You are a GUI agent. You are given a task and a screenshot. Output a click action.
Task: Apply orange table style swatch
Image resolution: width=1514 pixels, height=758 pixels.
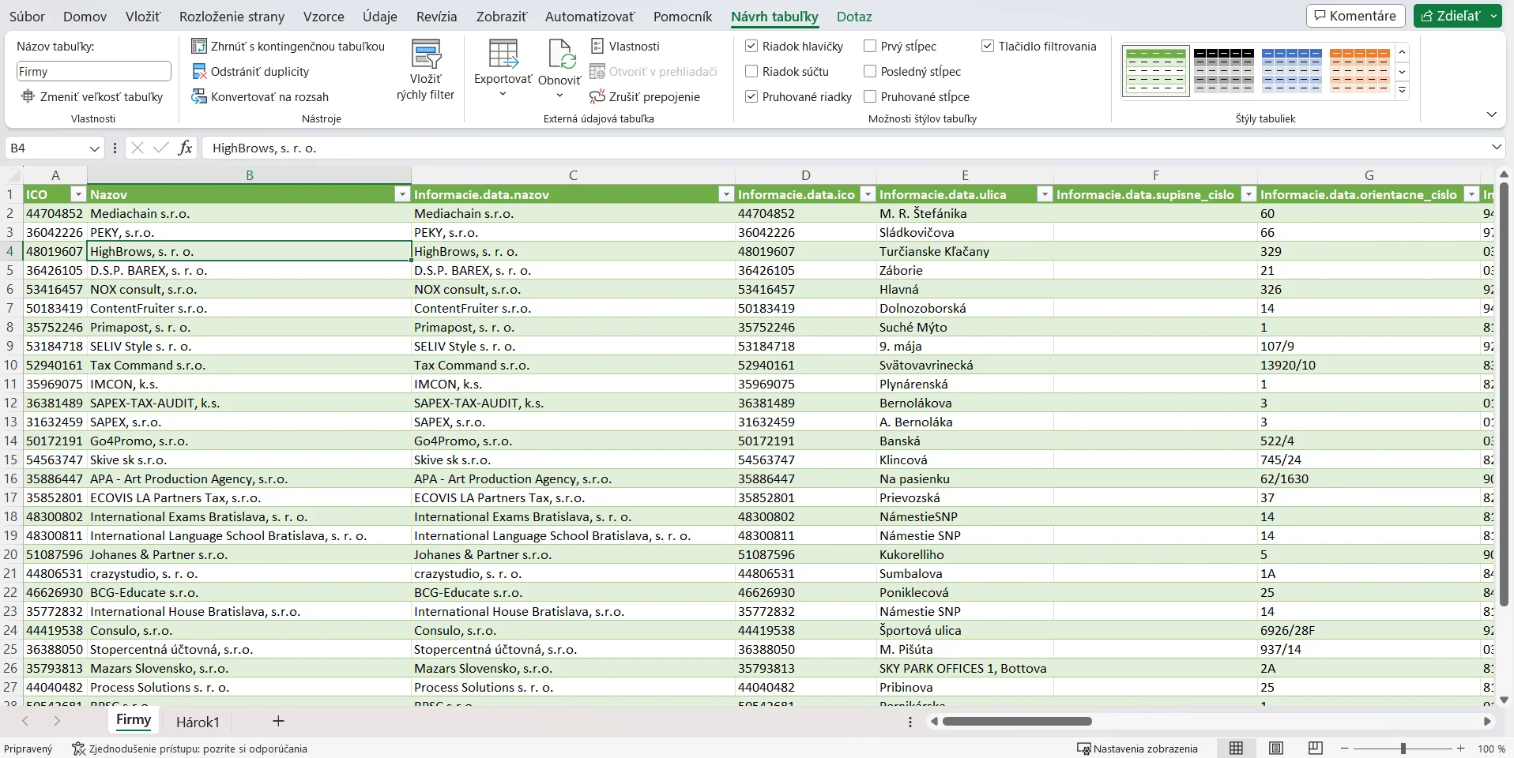[1360, 71]
